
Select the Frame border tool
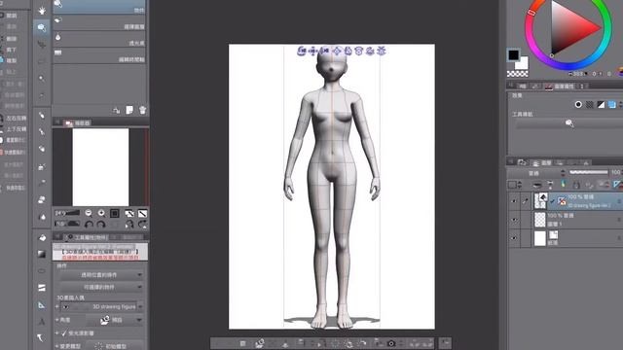tap(42, 288)
